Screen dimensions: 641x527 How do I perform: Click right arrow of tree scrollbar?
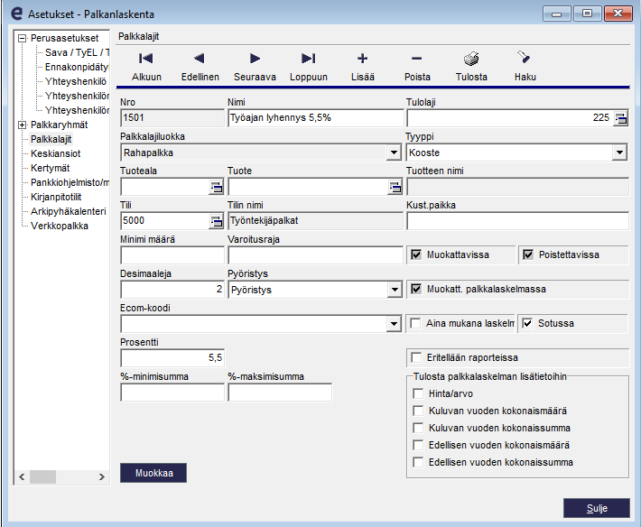coord(102,477)
